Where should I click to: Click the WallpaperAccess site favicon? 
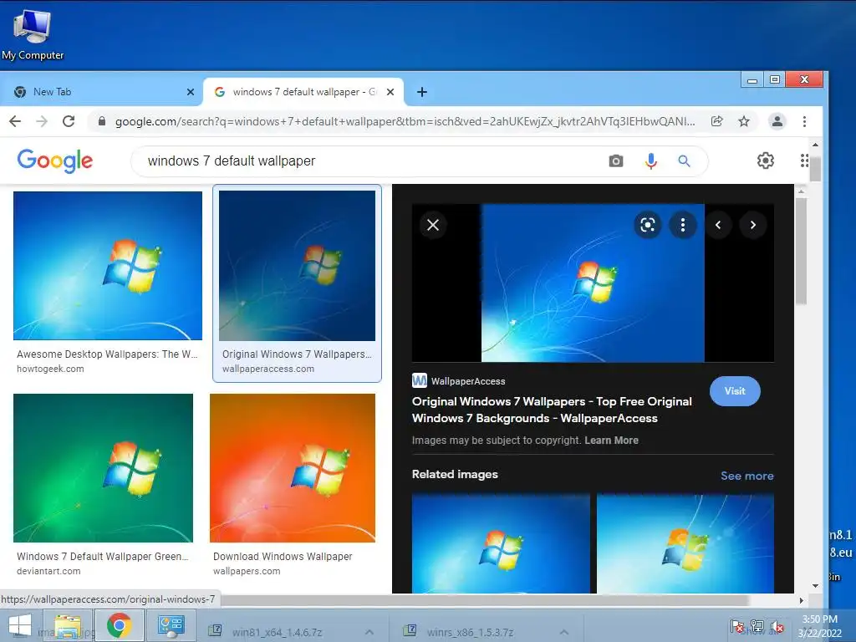tap(420, 380)
